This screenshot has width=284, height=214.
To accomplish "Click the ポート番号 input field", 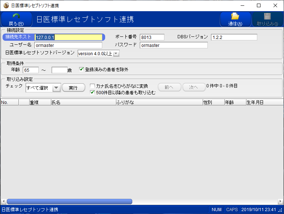I will 152,37.
